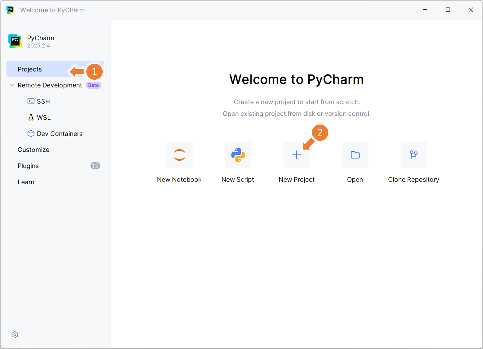Open the Customize tab

34,150
